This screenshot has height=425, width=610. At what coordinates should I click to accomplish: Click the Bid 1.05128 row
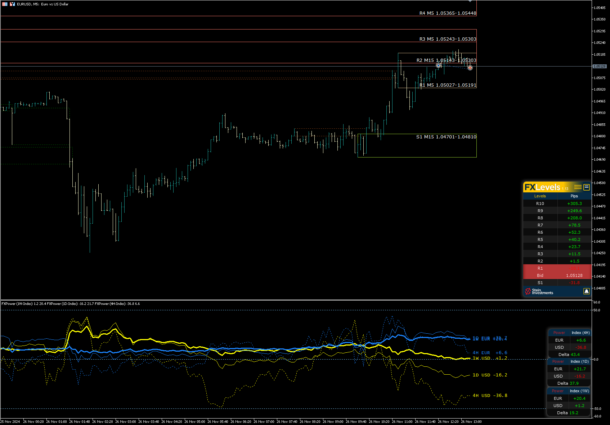pyautogui.click(x=557, y=275)
